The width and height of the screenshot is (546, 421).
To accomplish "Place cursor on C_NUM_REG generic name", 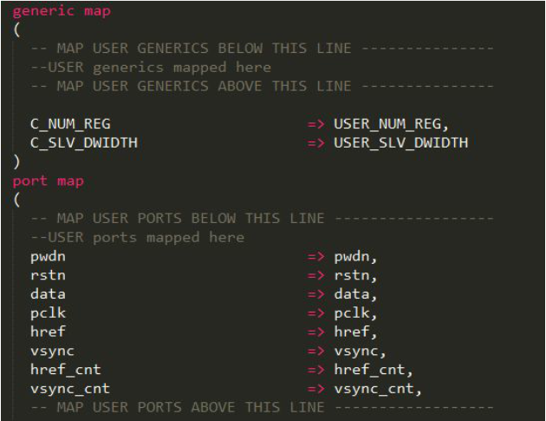I will tap(70, 124).
